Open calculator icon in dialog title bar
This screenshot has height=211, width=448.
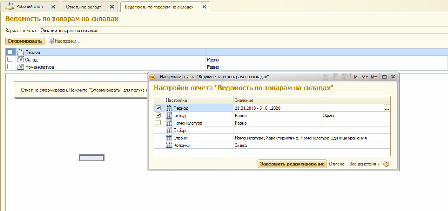(336, 77)
